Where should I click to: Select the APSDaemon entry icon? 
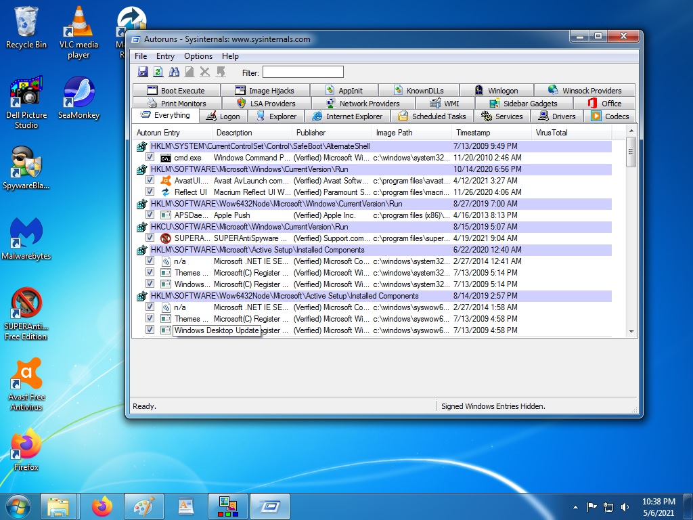pos(166,215)
